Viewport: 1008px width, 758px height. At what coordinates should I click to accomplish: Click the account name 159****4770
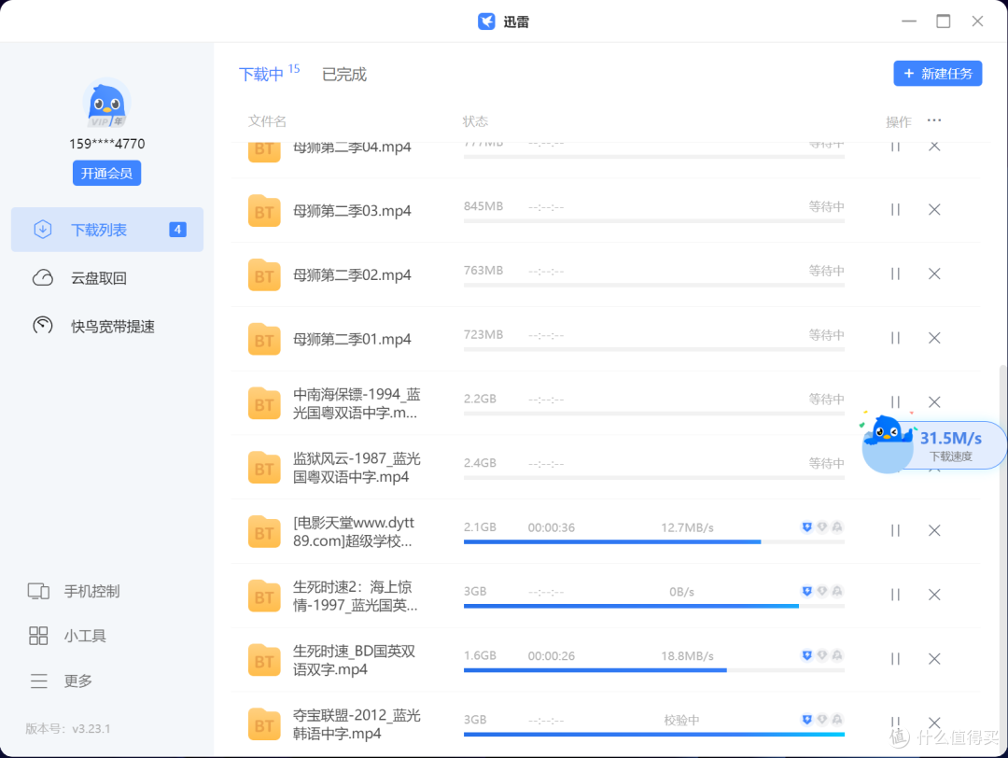pyautogui.click(x=106, y=144)
